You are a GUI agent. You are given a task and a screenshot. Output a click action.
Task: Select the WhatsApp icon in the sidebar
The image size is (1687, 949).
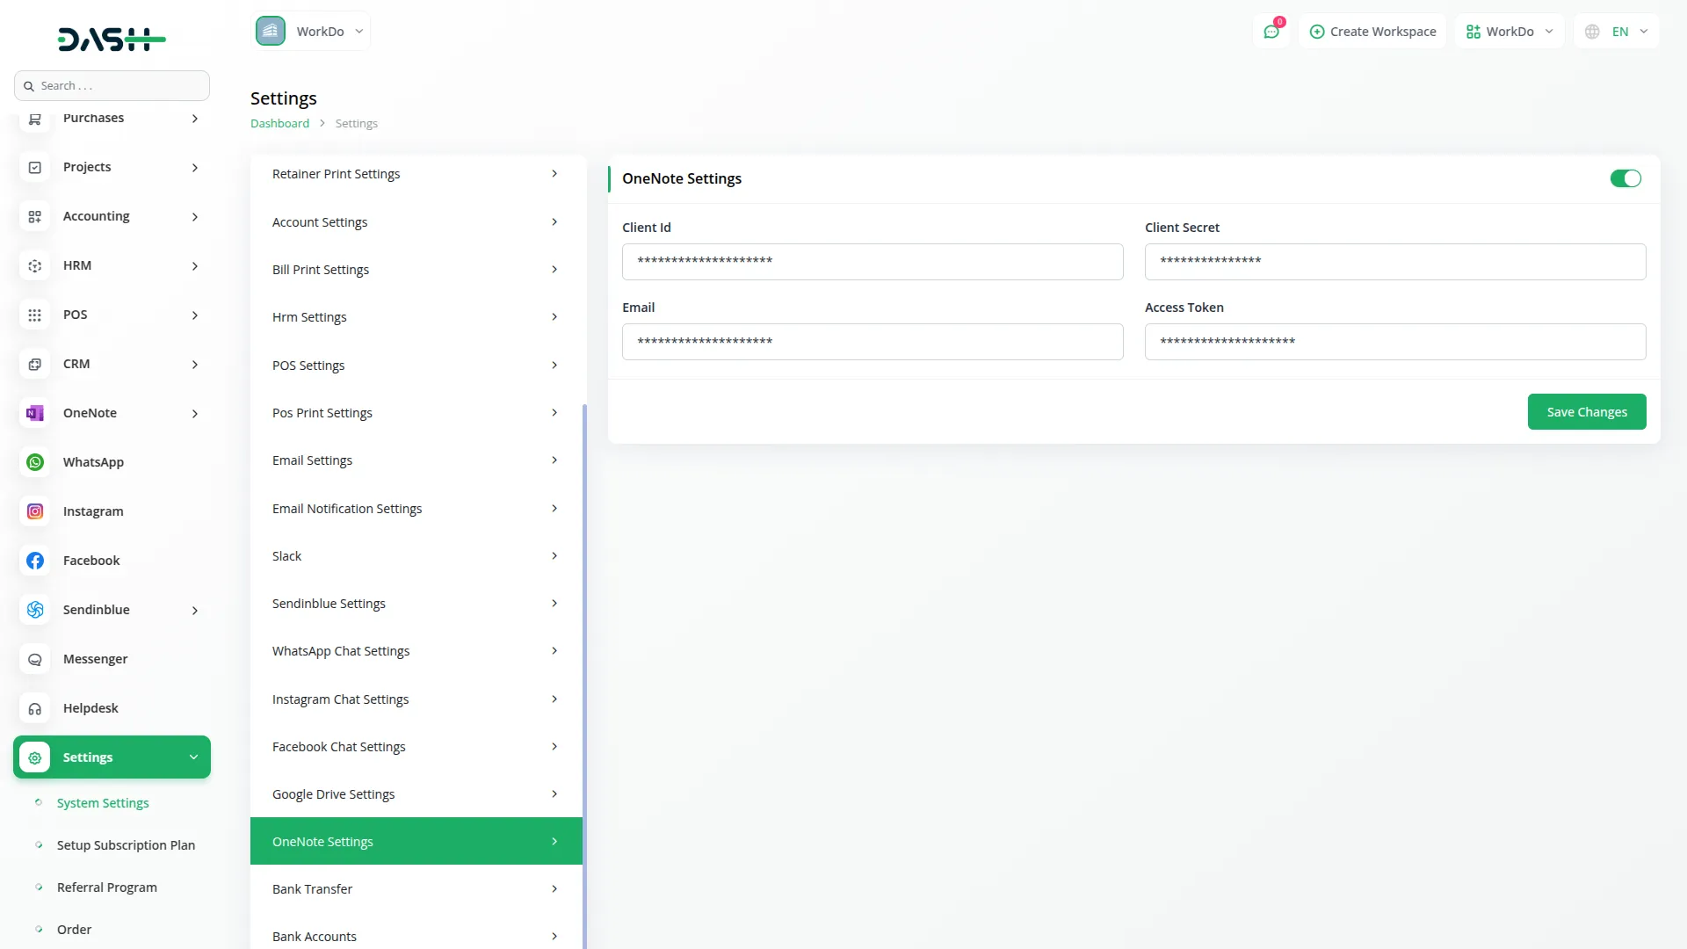point(34,461)
